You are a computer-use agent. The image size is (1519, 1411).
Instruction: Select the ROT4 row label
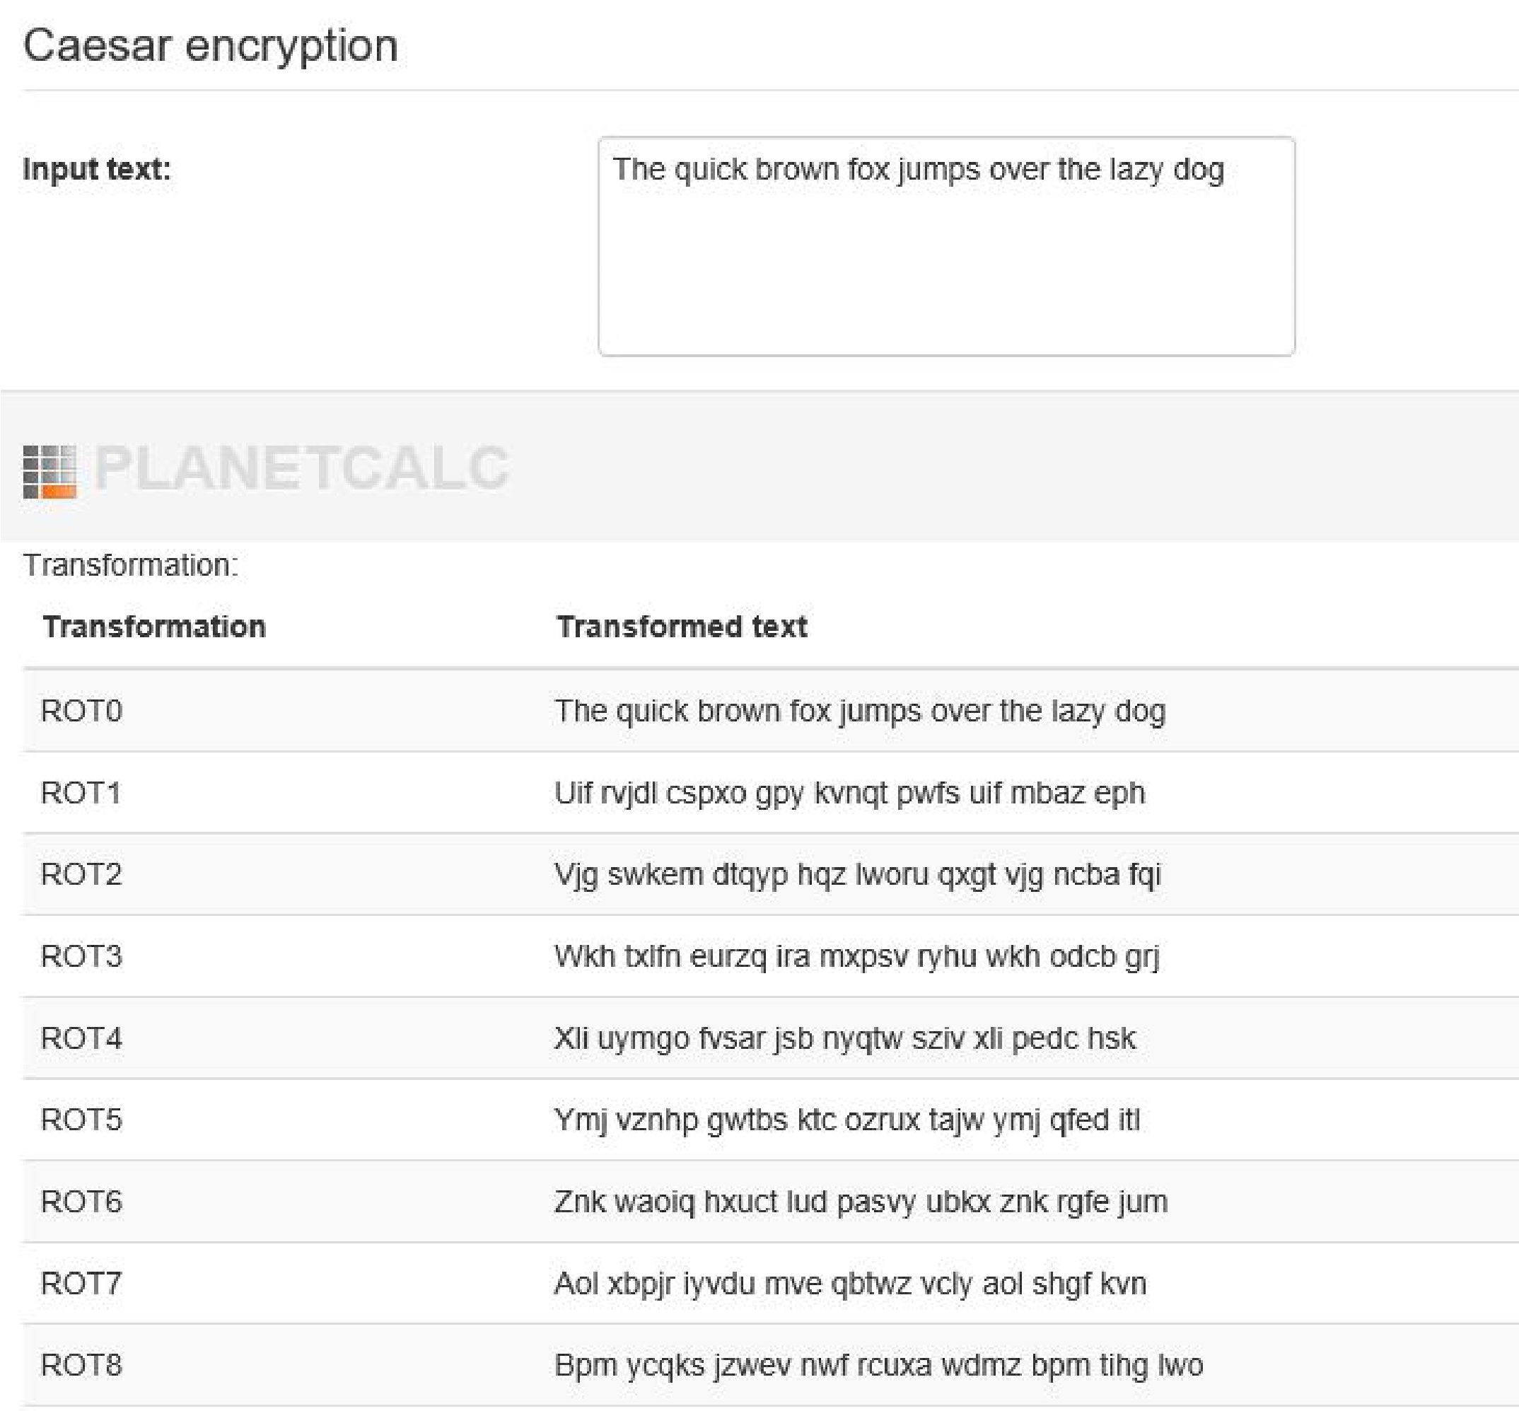(81, 1038)
